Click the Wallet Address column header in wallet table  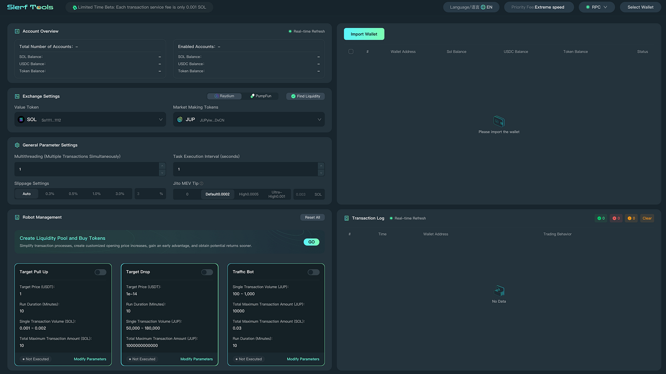tap(403, 51)
